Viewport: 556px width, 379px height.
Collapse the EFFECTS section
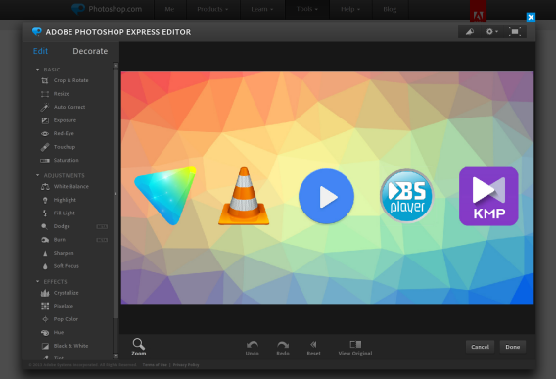(x=37, y=281)
